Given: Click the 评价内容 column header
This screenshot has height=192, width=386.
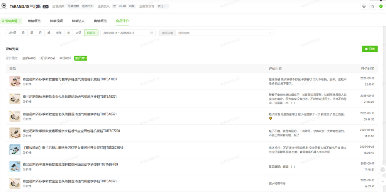Looking at the screenshot, I should tap(276, 68).
